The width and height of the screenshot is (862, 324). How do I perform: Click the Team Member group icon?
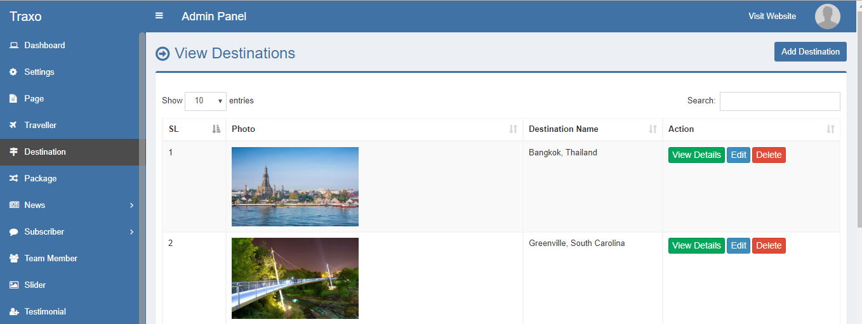[13, 259]
